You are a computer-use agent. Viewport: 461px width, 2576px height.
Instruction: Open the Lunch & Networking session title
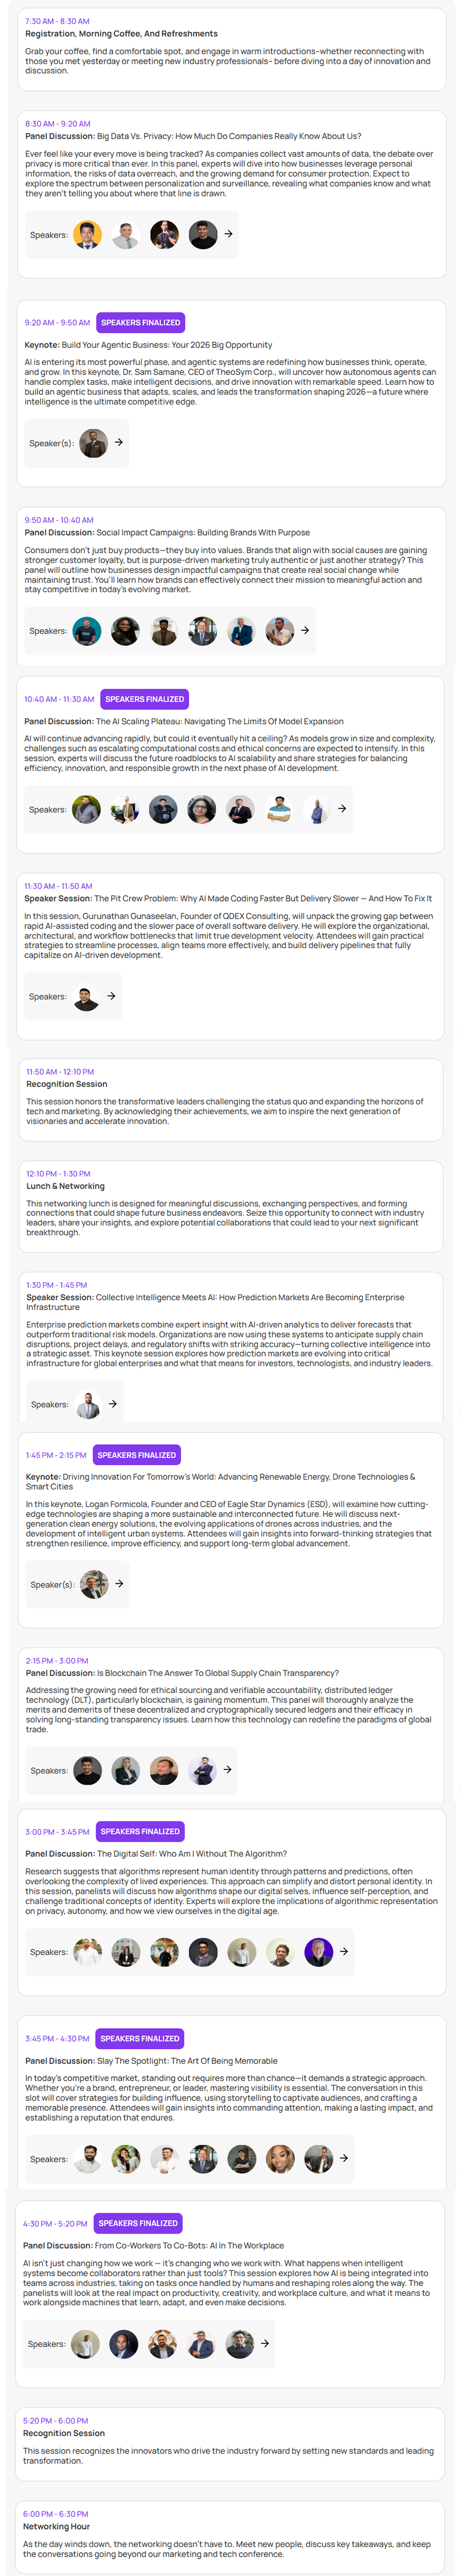[66, 1186]
